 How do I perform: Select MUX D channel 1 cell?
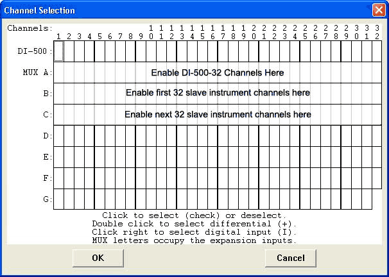(59, 136)
